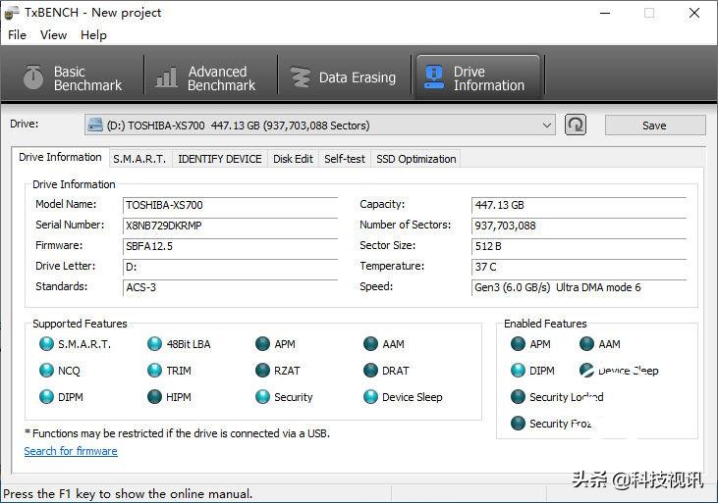This screenshot has width=718, height=503.
Task: Click the TRIM supported feature indicator
Action: coord(155,371)
